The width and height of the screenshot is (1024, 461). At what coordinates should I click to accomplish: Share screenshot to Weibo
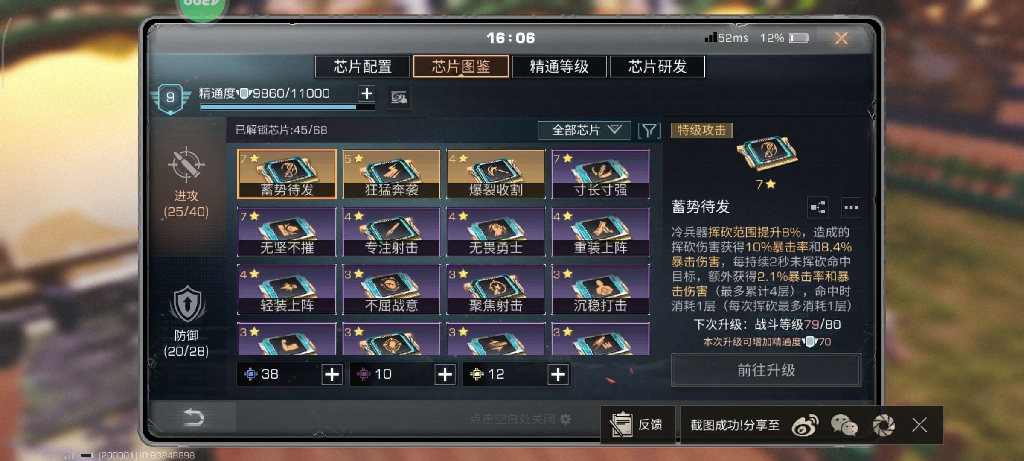click(805, 426)
